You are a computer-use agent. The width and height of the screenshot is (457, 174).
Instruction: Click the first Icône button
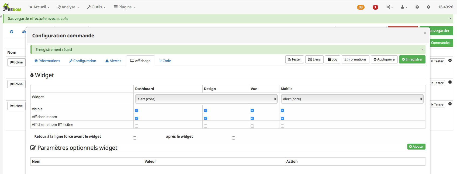tap(16, 62)
